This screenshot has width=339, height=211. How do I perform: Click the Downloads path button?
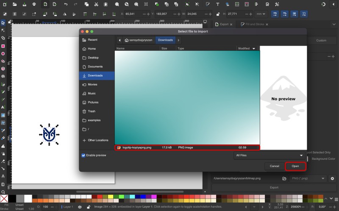pos(165,40)
